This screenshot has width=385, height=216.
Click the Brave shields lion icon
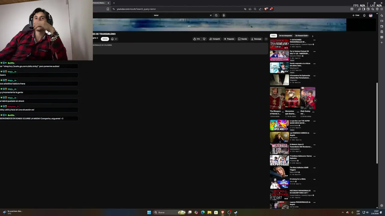click(266, 9)
